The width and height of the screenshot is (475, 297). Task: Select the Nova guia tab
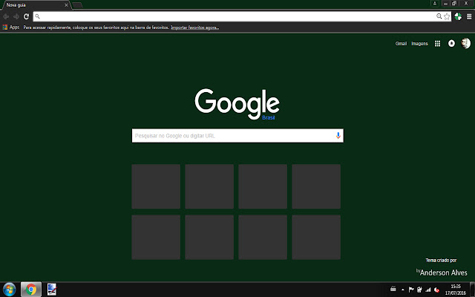[x=36, y=5]
